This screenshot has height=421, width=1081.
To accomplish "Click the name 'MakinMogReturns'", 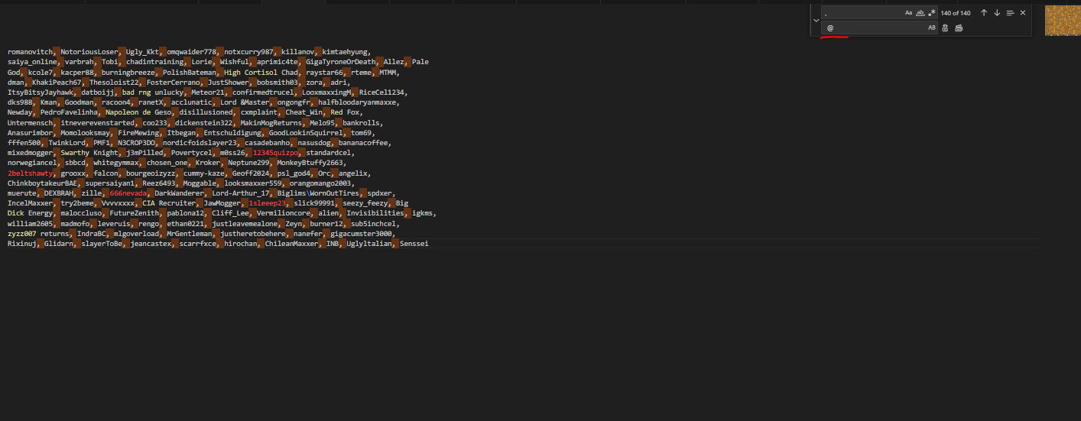I will (271, 122).
